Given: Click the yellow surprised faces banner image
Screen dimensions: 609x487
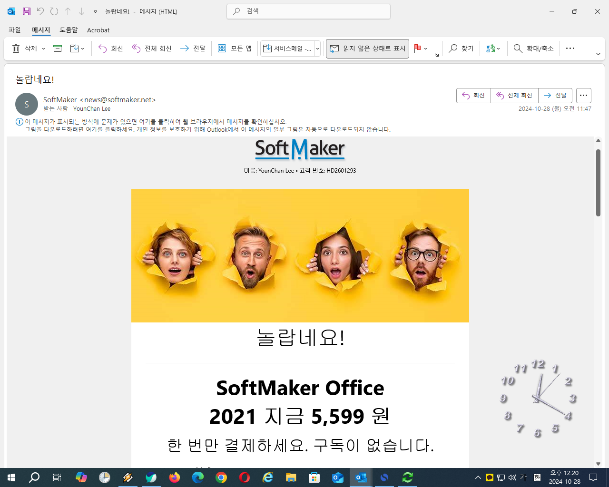Looking at the screenshot, I should pyautogui.click(x=300, y=255).
